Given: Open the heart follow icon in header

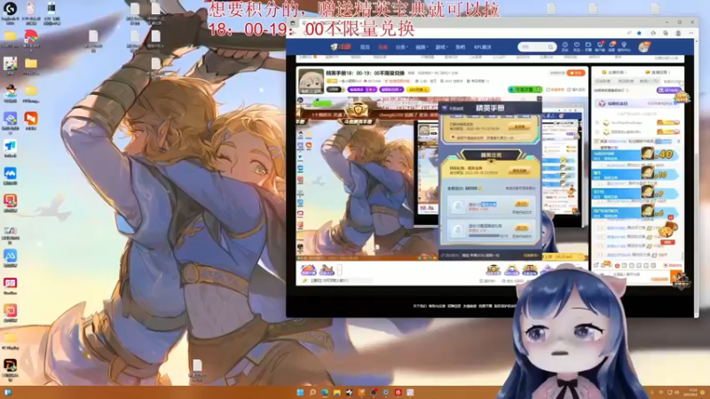Looking at the screenshot, I should [576, 46].
